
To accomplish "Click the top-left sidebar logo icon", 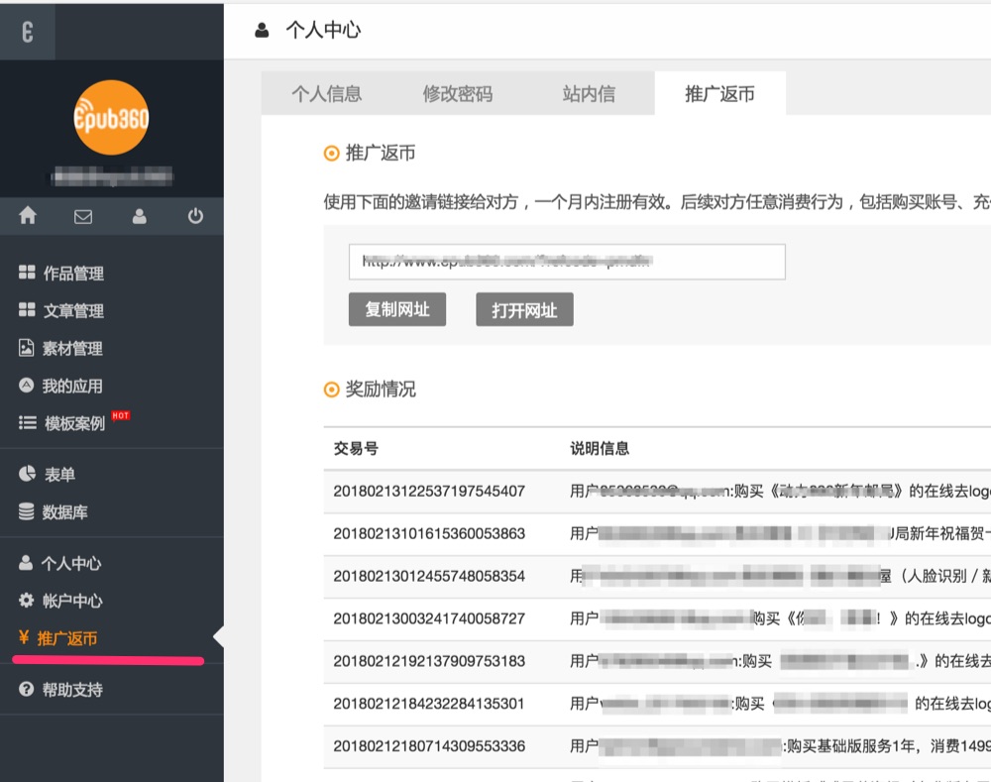I will (x=28, y=31).
